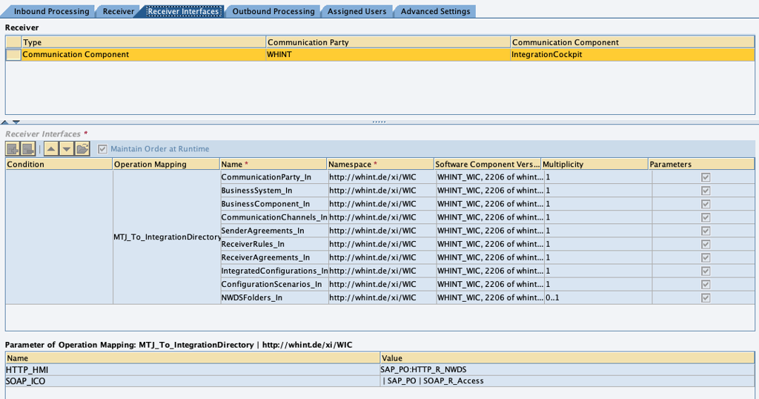The width and height of the screenshot is (759, 399).
Task: Click the row selector beside Communication Component row
Action: pyautogui.click(x=13, y=55)
